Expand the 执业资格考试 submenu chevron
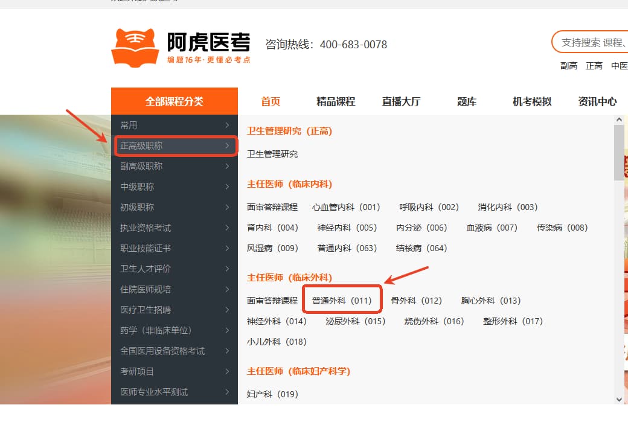 pyautogui.click(x=227, y=228)
